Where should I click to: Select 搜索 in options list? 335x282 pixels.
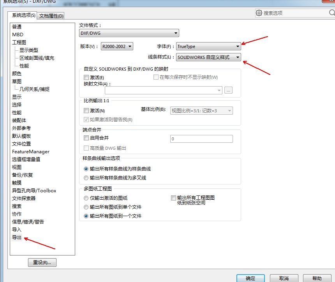coord(17,206)
